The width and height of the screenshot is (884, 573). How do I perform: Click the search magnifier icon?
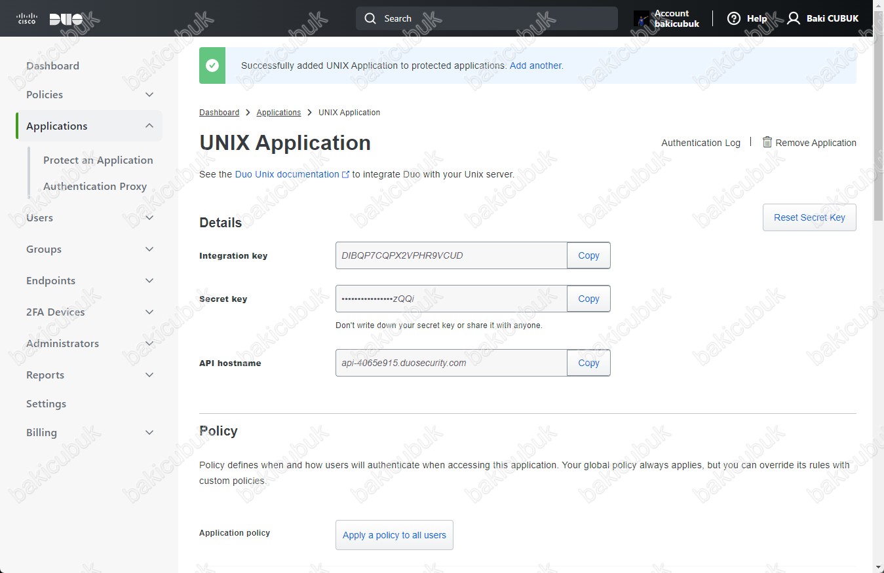coord(371,18)
